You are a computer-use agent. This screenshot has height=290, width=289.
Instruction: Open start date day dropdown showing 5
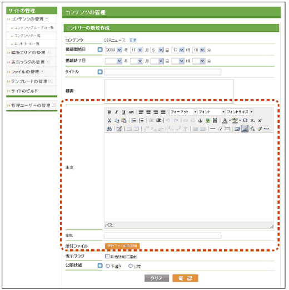(157, 50)
